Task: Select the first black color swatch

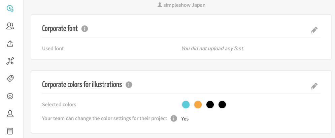Action: pyautogui.click(x=210, y=105)
